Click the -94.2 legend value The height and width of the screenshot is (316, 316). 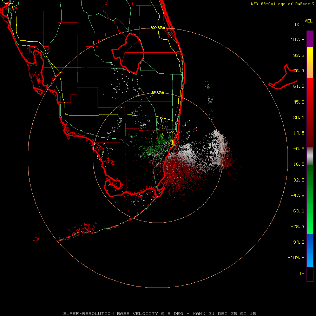(297, 242)
